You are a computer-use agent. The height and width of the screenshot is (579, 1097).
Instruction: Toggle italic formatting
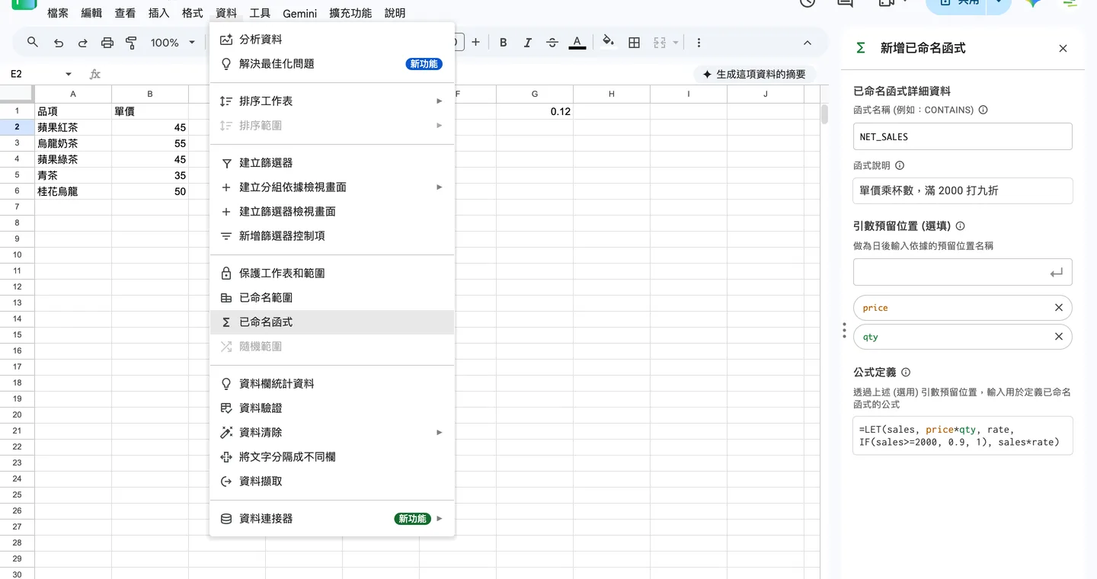pos(527,43)
